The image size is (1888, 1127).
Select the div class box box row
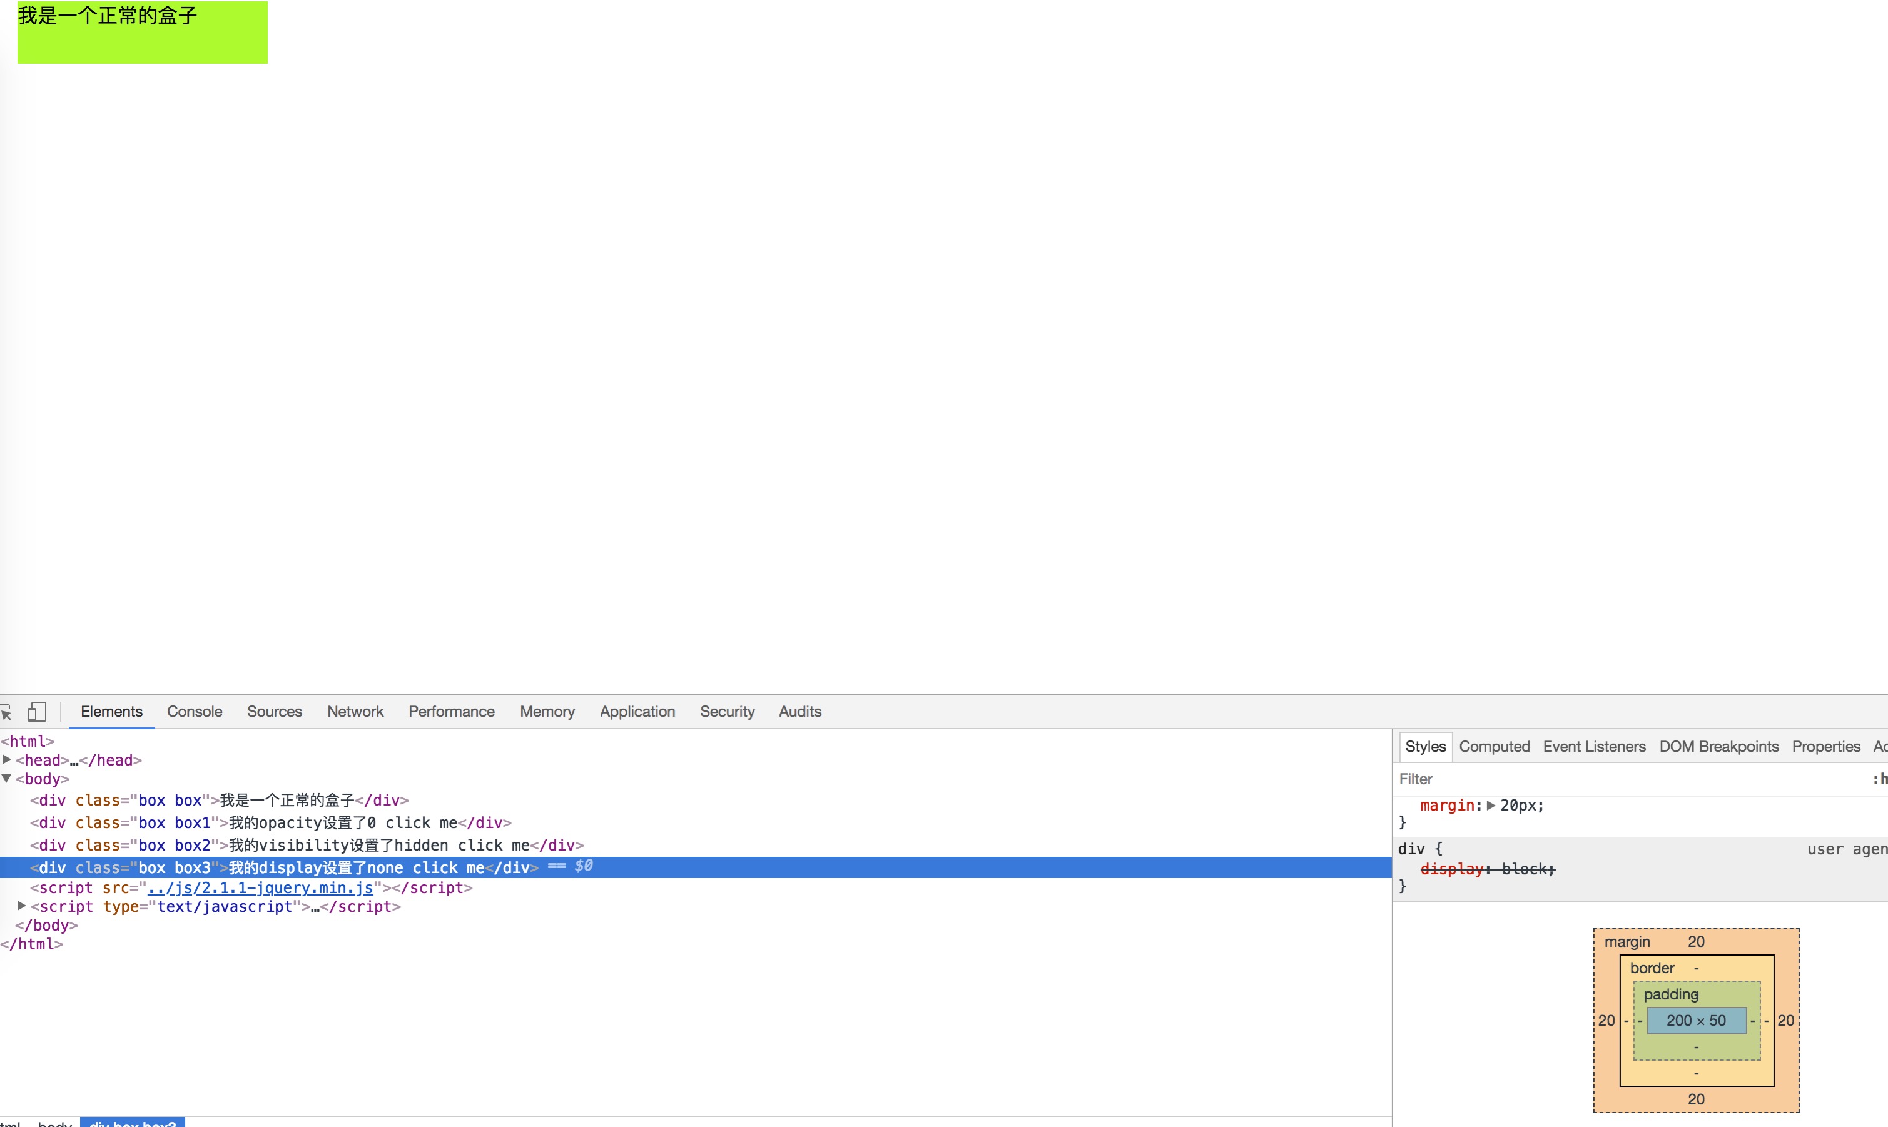pos(696,800)
